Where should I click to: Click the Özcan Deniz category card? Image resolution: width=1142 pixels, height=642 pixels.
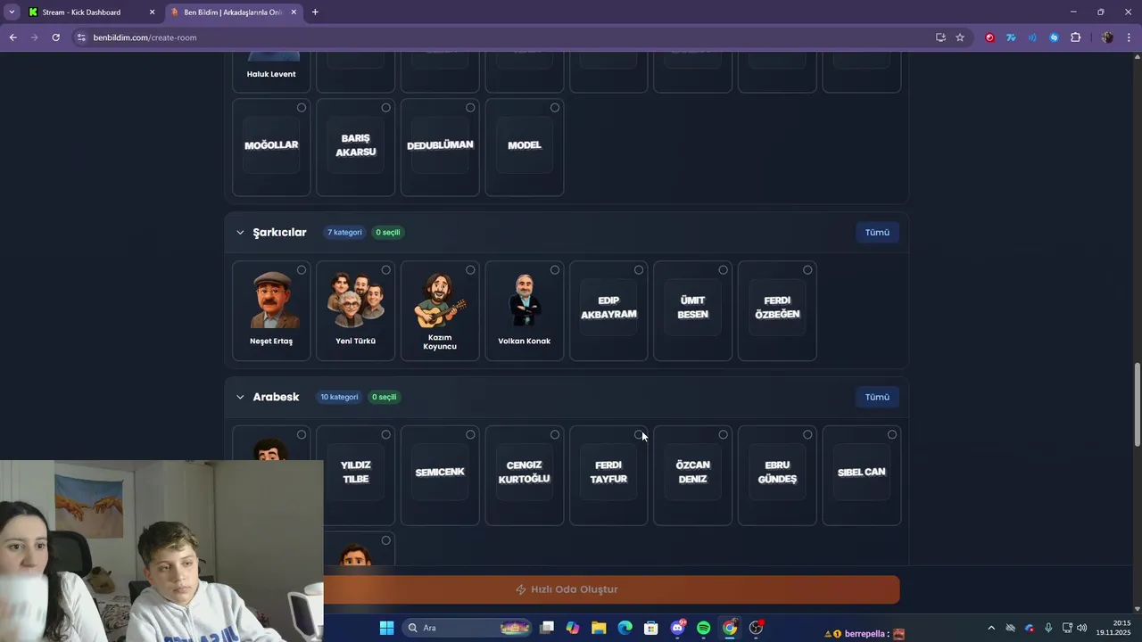coord(692,477)
